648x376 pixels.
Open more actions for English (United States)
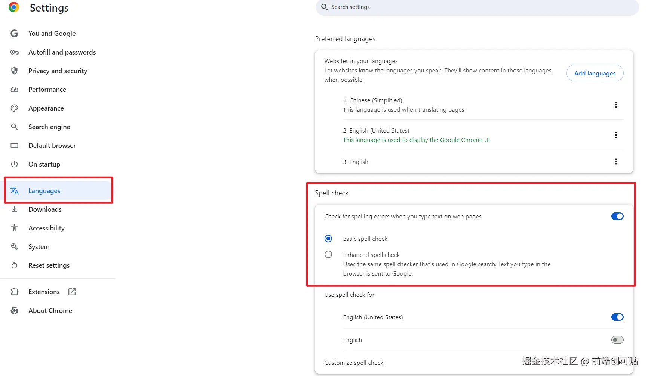point(616,135)
